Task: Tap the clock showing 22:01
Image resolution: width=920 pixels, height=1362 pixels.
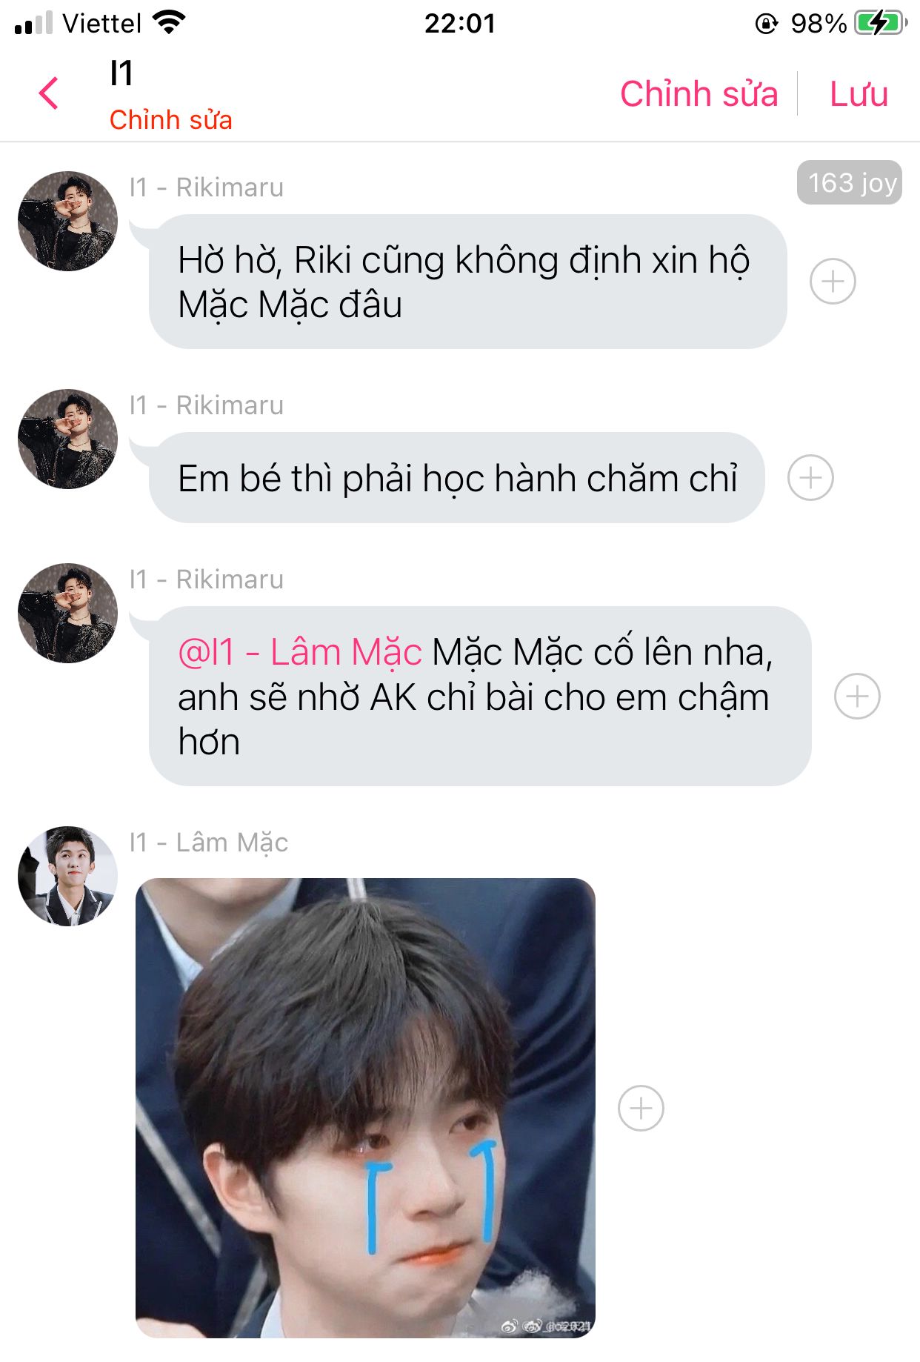Action: pyautogui.click(x=460, y=23)
